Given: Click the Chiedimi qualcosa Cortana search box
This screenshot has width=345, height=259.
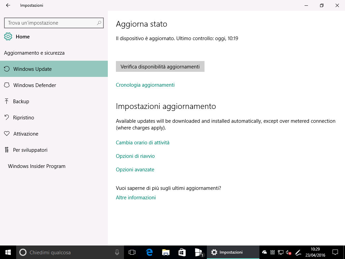Looking at the screenshot, I should [x=70, y=252].
